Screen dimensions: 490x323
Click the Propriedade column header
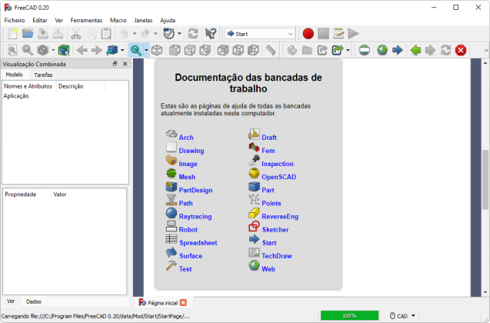[x=27, y=195]
